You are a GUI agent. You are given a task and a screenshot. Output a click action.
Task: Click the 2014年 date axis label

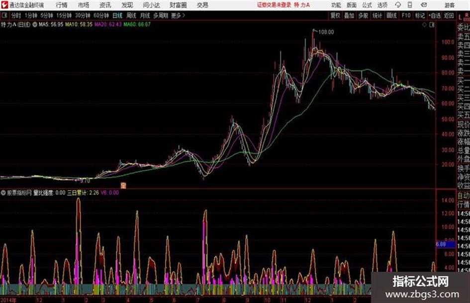(x=8, y=300)
